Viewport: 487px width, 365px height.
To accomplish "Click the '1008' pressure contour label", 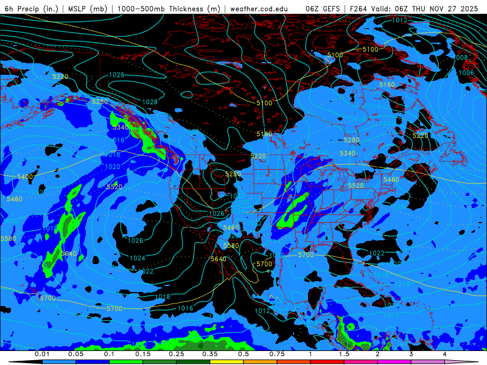I will tap(460, 57).
